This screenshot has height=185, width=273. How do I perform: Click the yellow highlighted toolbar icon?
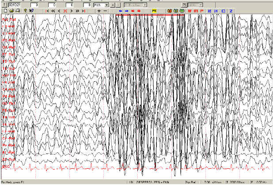pos(154,11)
